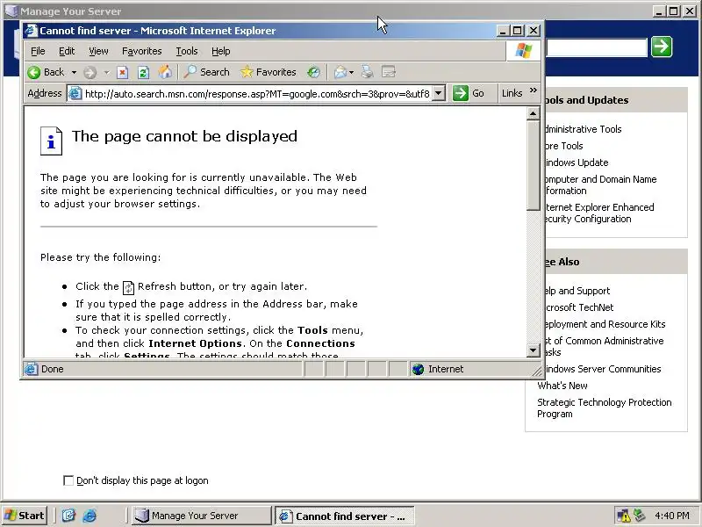Viewport: 702px width, 527px height.
Task: Launch Internet Explorer from Quick Launch
Action: pyautogui.click(x=90, y=516)
